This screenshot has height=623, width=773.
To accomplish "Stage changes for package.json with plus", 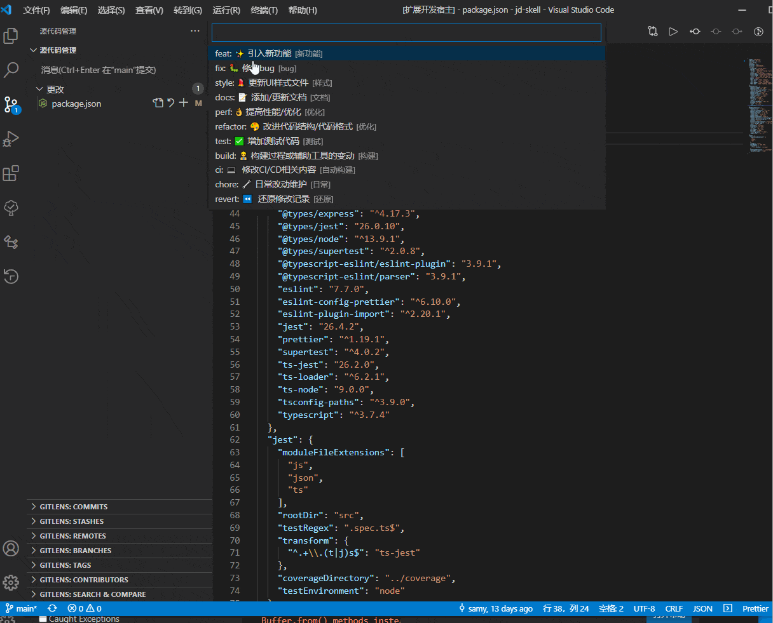I will pyautogui.click(x=184, y=103).
